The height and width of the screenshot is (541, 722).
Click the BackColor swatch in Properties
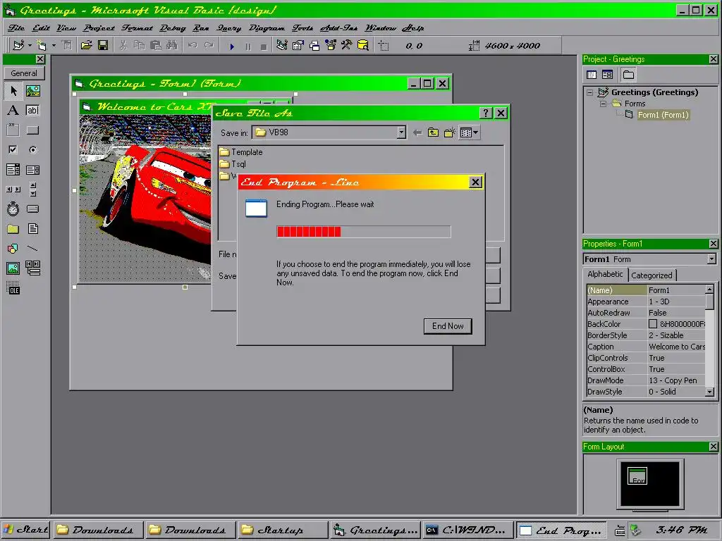(652, 324)
